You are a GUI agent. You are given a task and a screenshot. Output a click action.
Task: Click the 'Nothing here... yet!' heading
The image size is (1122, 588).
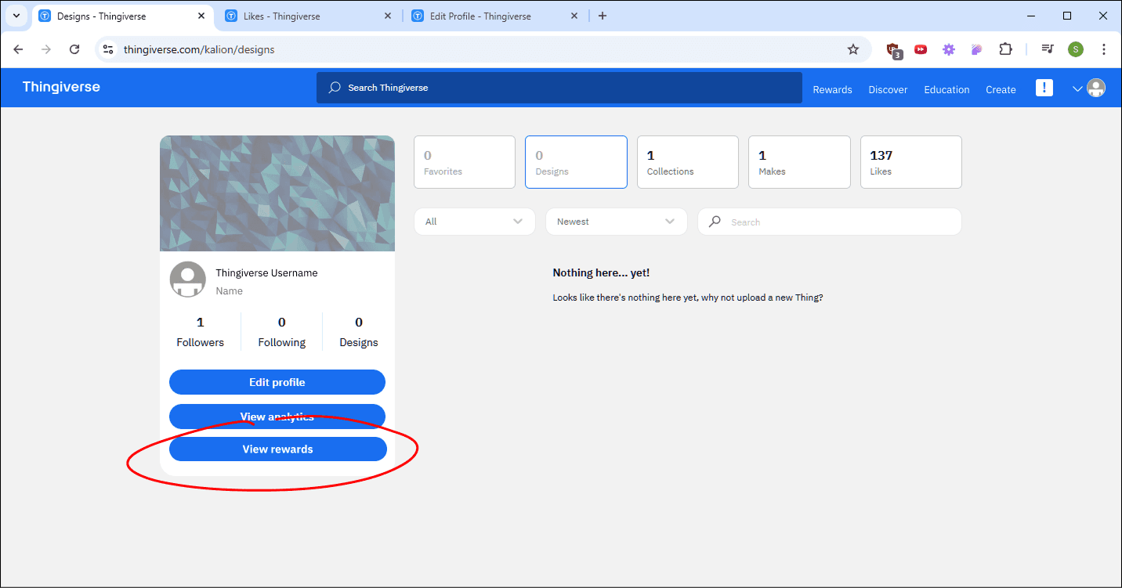tap(601, 273)
